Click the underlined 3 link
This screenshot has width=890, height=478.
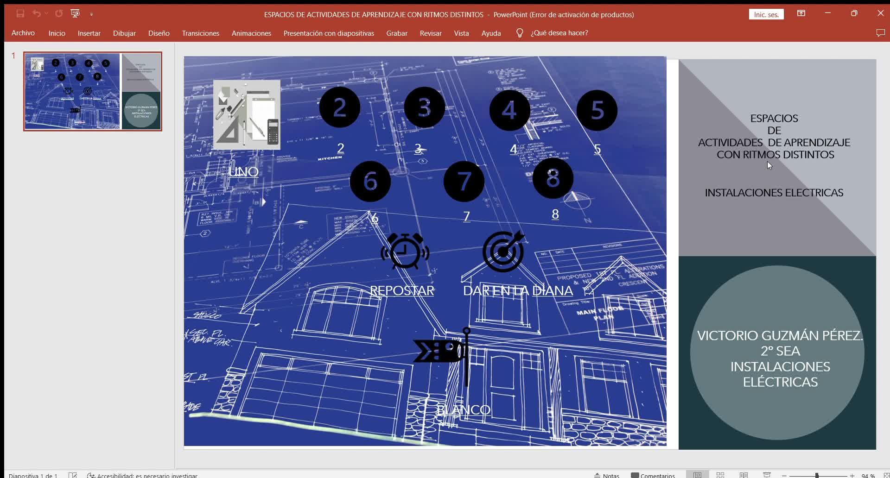coord(418,148)
